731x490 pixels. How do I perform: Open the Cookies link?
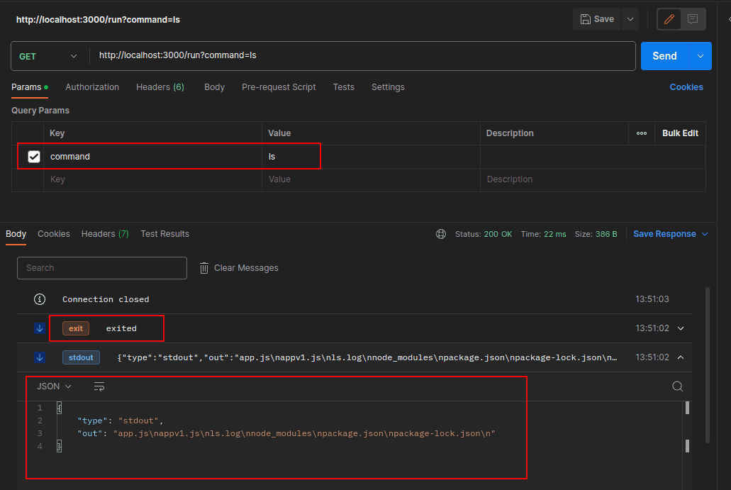point(686,87)
